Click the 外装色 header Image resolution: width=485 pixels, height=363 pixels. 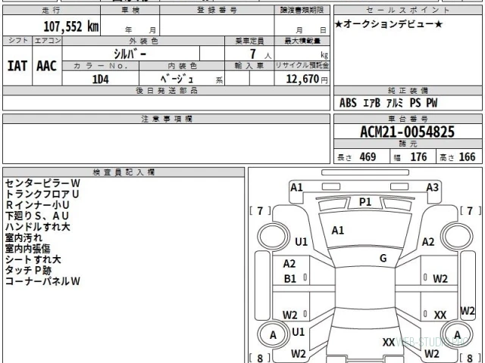pyautogui.click(x=143, y=41)
